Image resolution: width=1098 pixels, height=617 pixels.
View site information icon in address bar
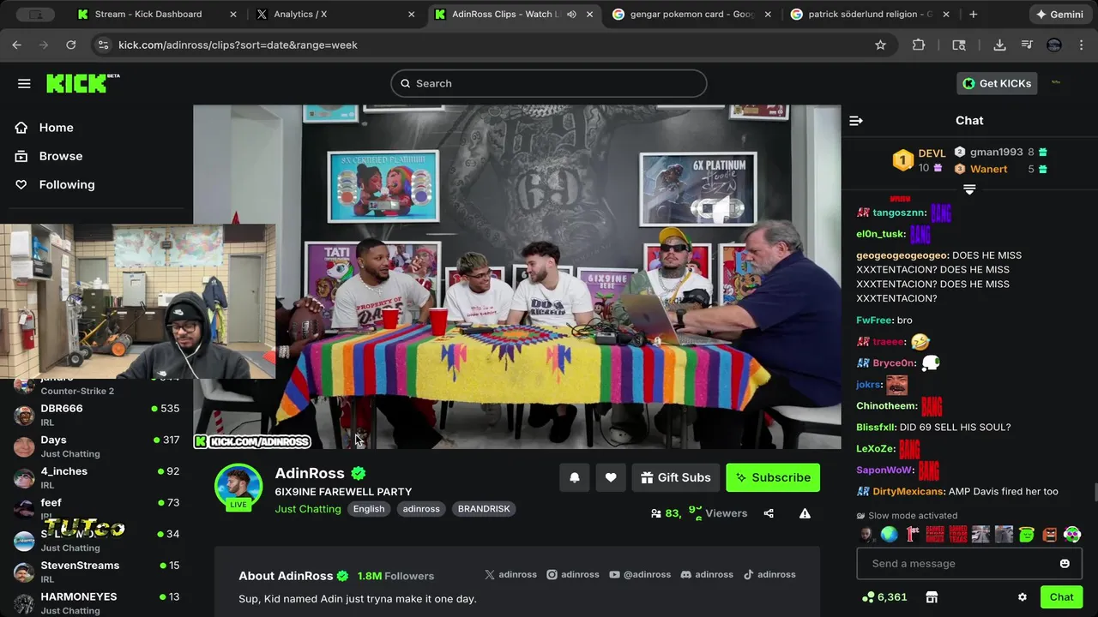pos(103,45)
